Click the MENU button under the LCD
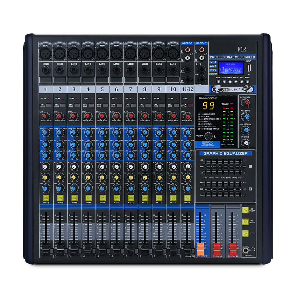 (x=247, y=82)
